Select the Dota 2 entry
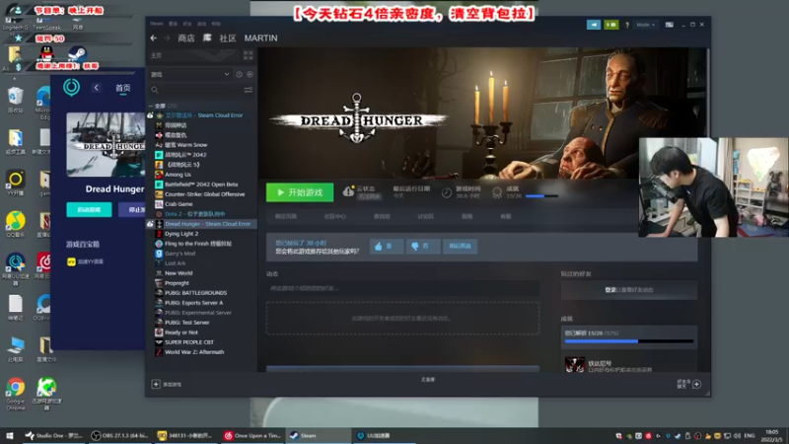 point(194,214)
